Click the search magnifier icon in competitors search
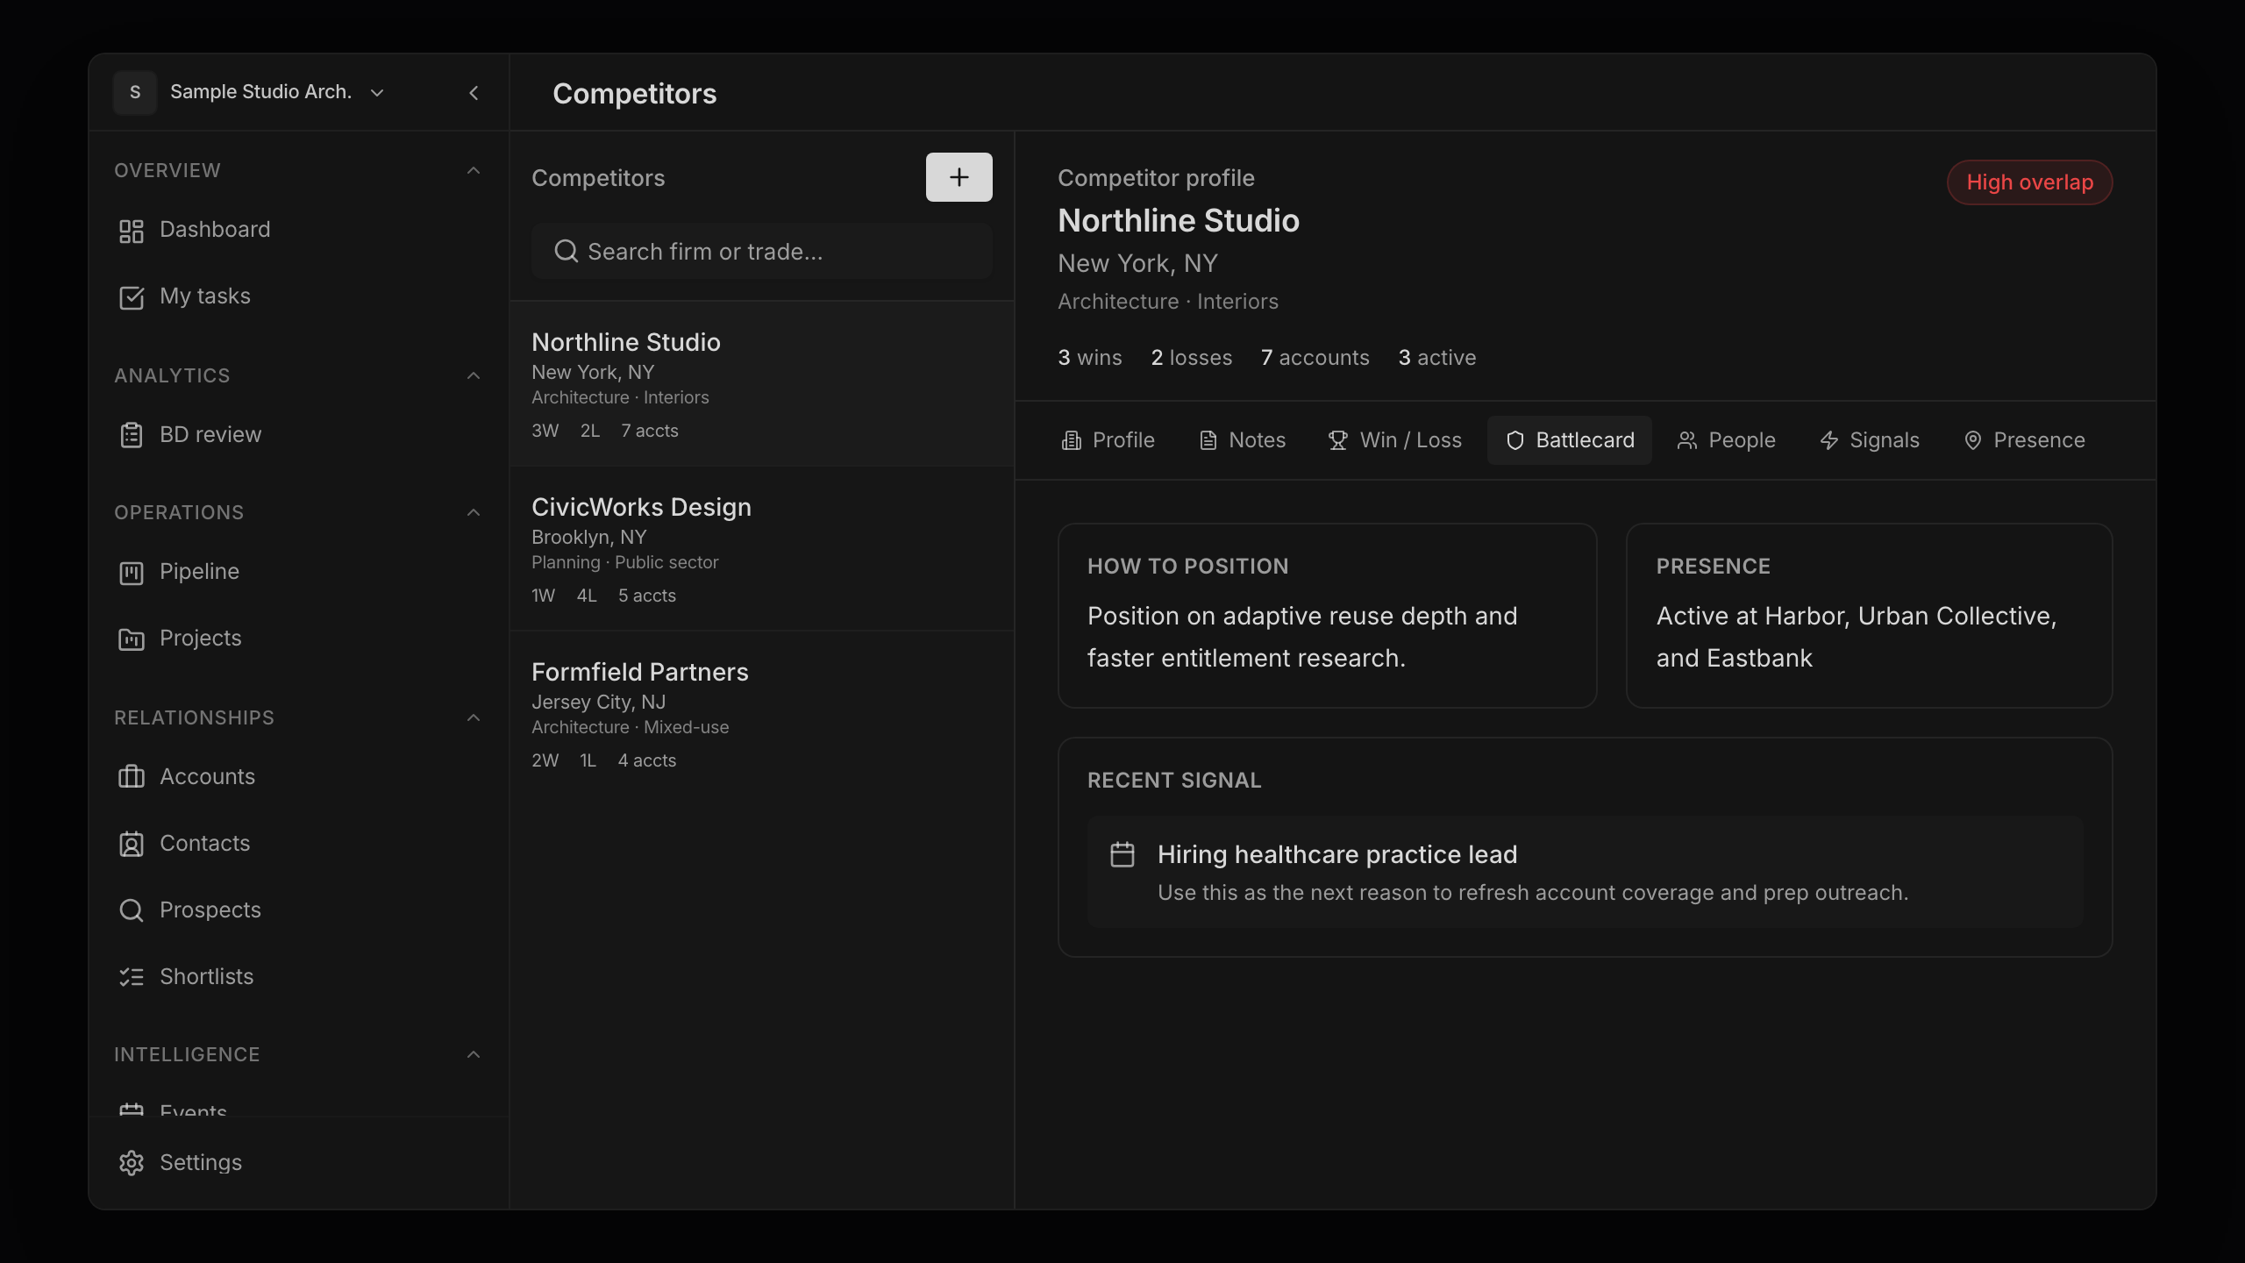Viewport: 2245px width, 1263px height. [x=567, y=252]
